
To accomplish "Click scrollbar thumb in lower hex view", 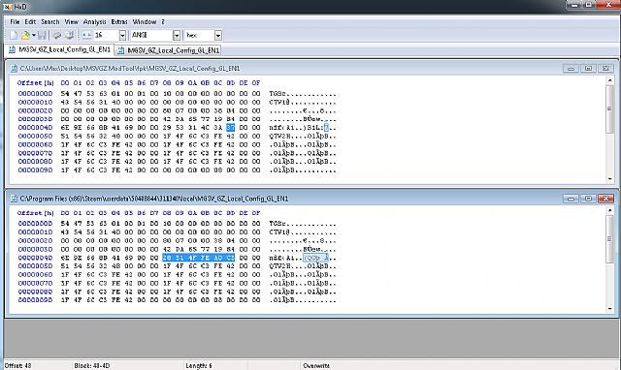I will pyautogui.click(x=610, y=239).
